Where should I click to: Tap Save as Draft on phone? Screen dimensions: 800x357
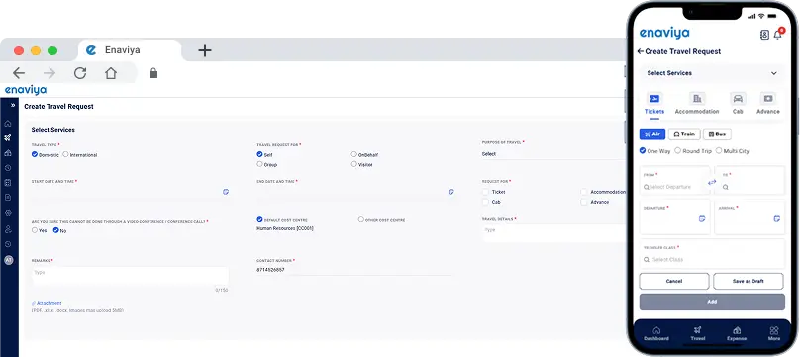coord(748,281)
